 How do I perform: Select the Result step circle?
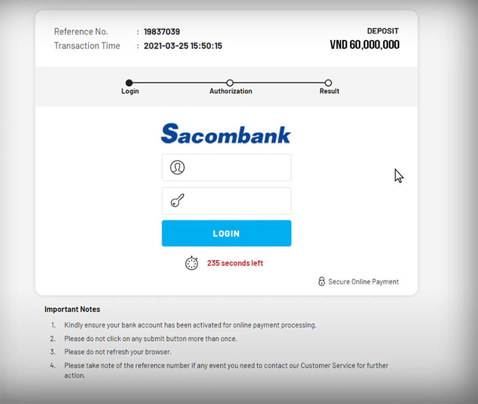tap(328, 83)
